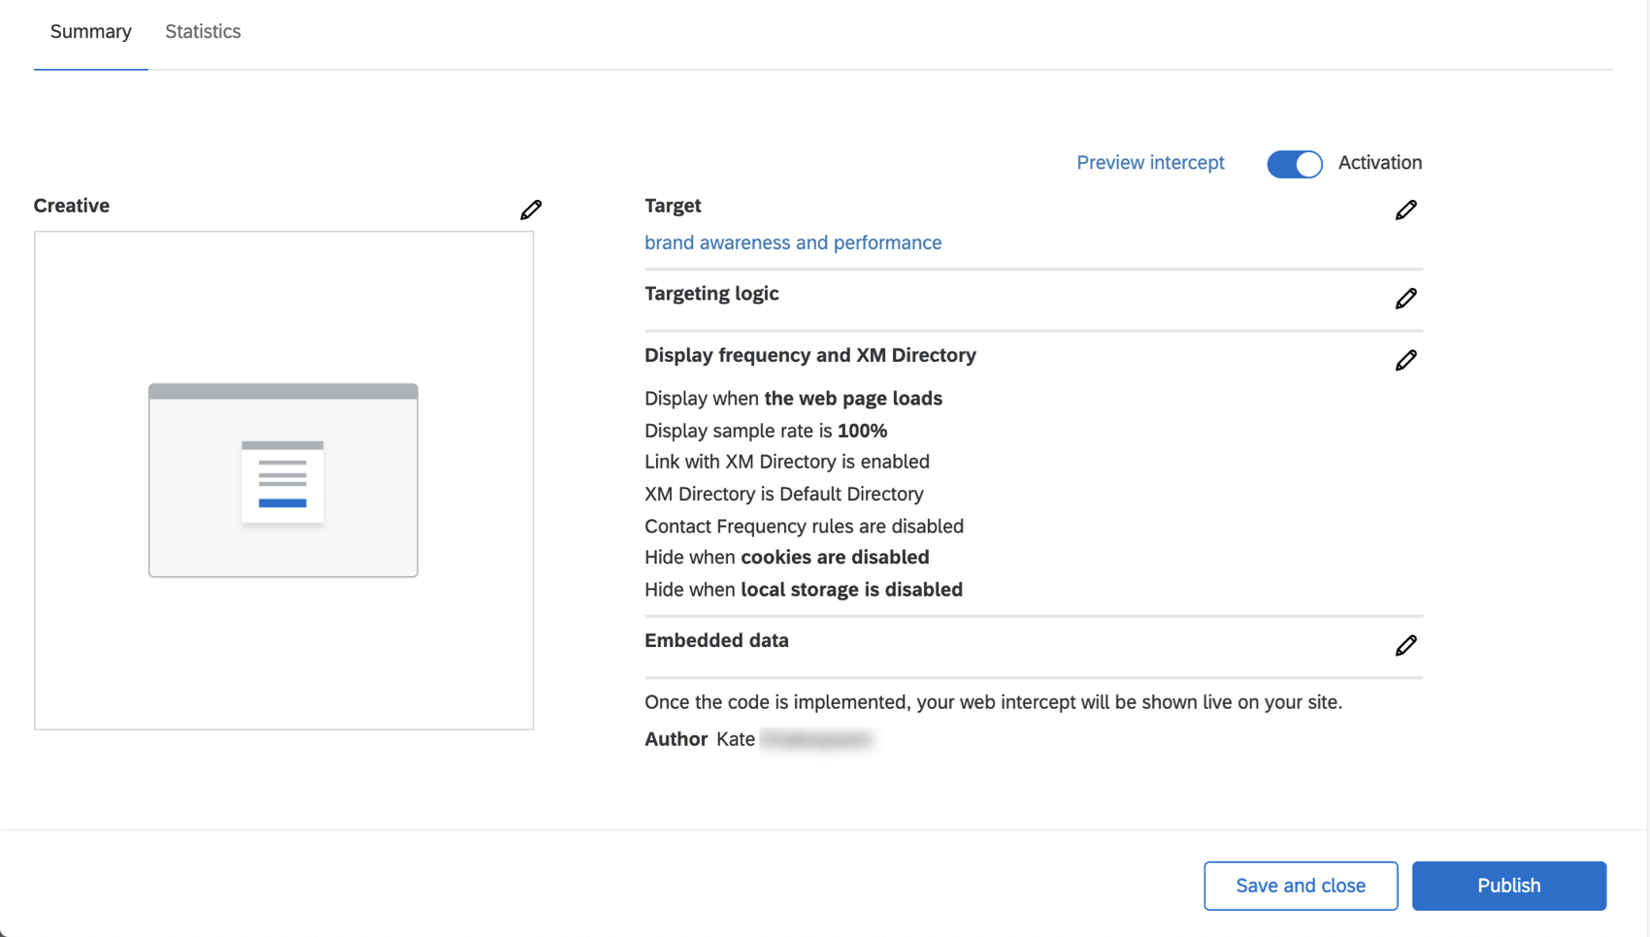Select the Summary tab
Image resolution: width=1650 pixels, height=937 pixels.
90,31
